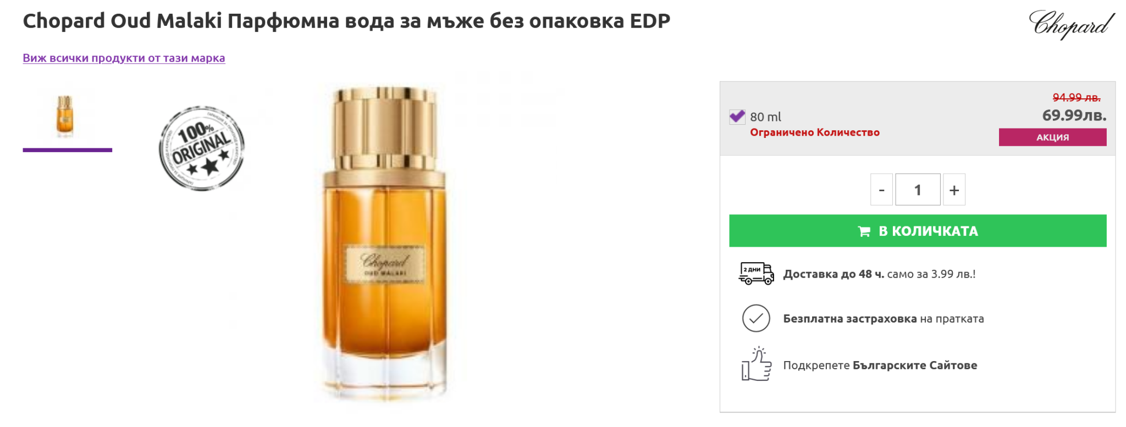Toggle the 80 ml size checkbox
This screenshot has width=1126, height=427.
[737, 117]
